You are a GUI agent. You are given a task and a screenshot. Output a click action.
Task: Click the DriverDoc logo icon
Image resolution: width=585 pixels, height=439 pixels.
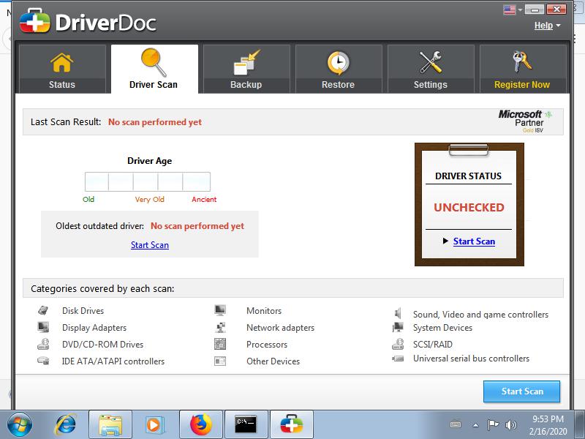pos(34,21)
